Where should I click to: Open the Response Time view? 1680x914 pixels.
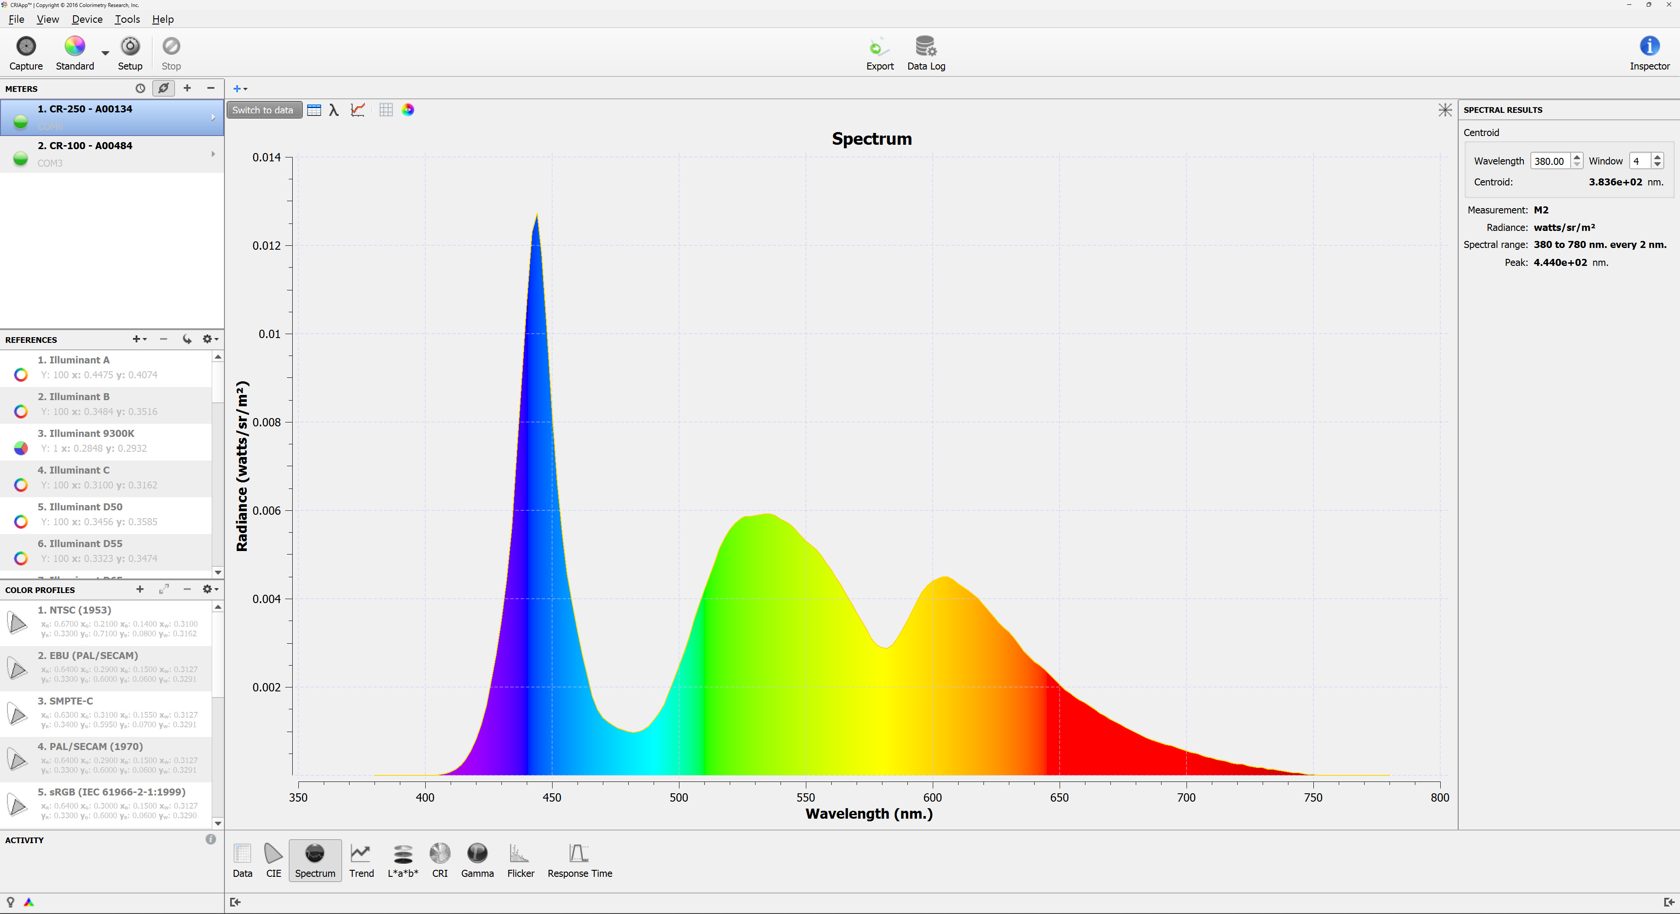pyautogui.click(x=579, y=860)
